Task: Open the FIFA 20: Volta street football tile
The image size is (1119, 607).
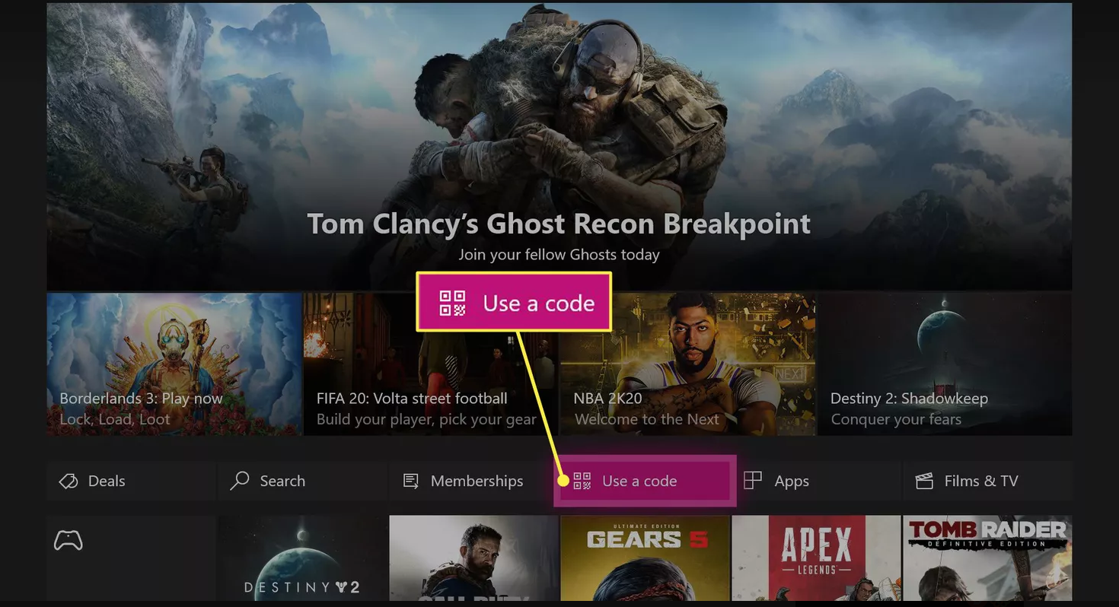Action: 431,364
